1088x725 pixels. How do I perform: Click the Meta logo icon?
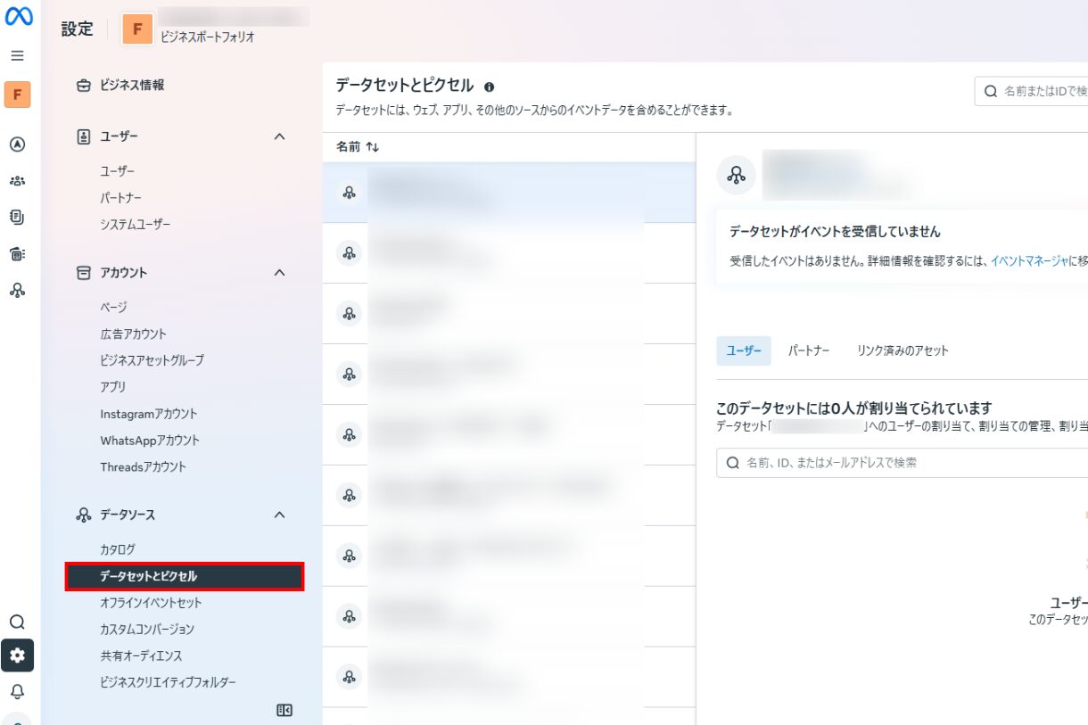click(x=19, y=18)
